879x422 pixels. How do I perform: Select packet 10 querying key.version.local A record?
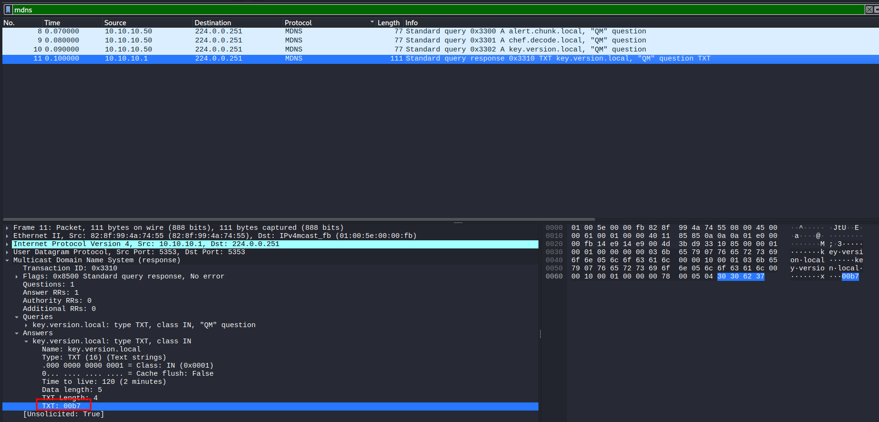click(x=441, y=50)
